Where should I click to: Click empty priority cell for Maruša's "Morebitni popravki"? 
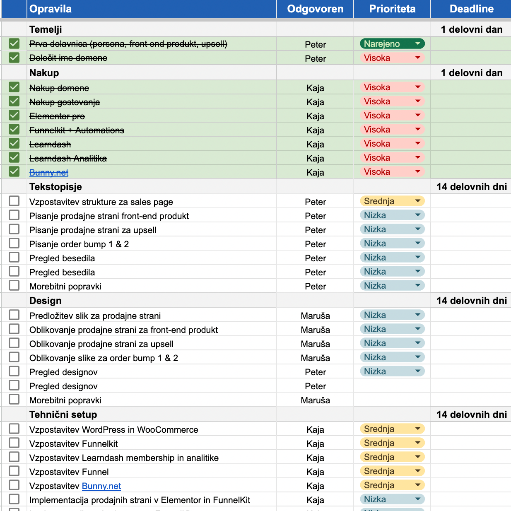(392, 400)
